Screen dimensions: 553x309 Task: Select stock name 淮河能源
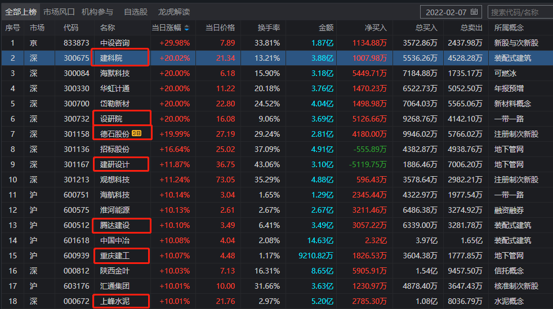[x=115, y=210]
